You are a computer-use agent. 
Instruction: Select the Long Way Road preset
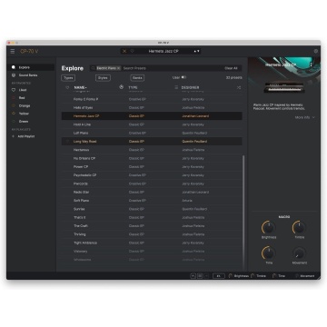coord(152,142)
